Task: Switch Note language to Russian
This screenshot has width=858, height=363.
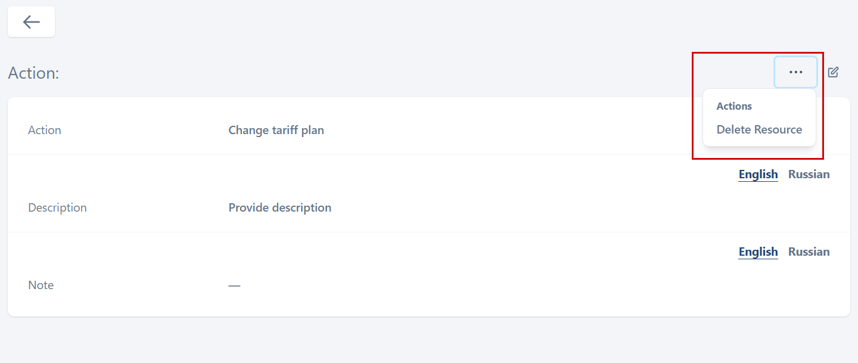Action: click(809, 252)
